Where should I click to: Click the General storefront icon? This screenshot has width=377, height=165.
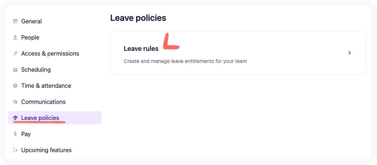pos(15,21)
